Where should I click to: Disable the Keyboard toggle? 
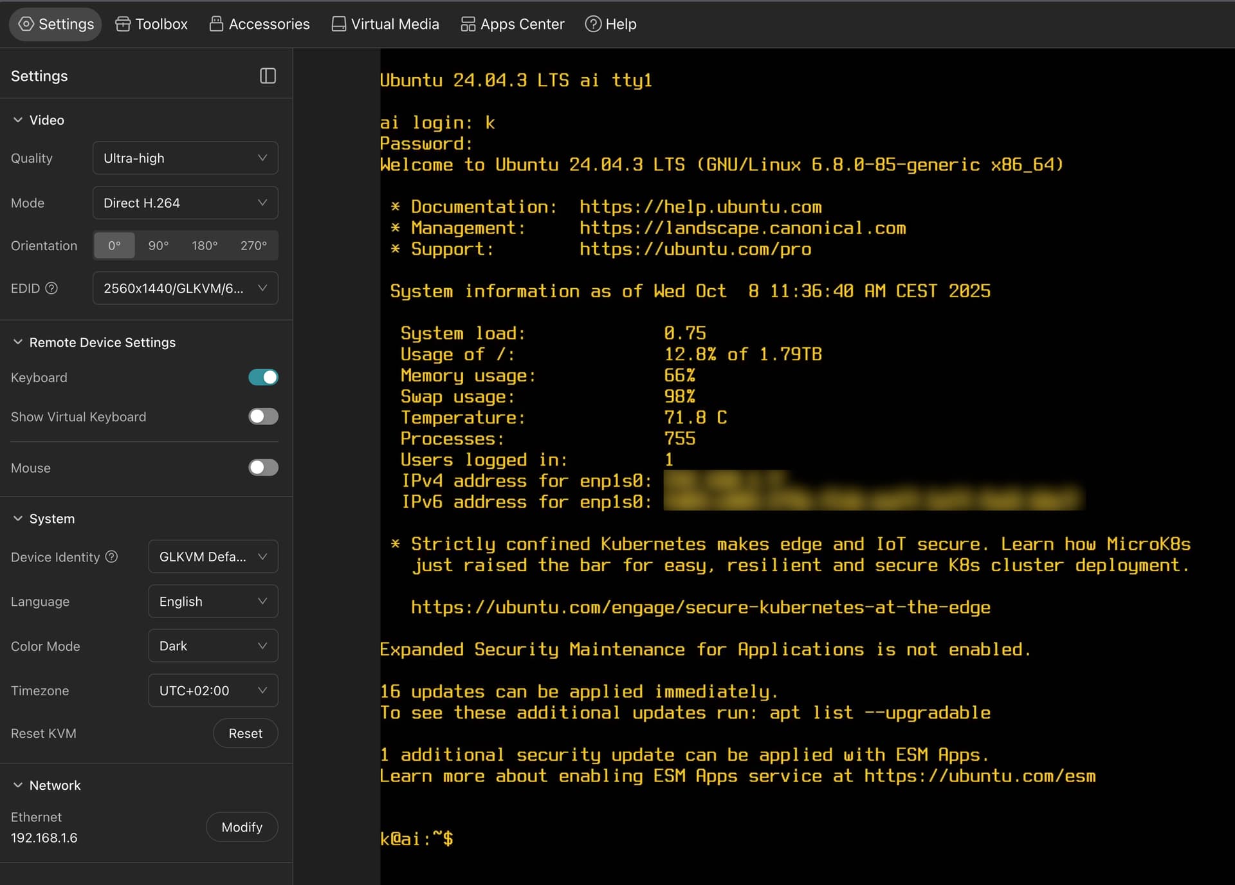[x=263, y=378]
